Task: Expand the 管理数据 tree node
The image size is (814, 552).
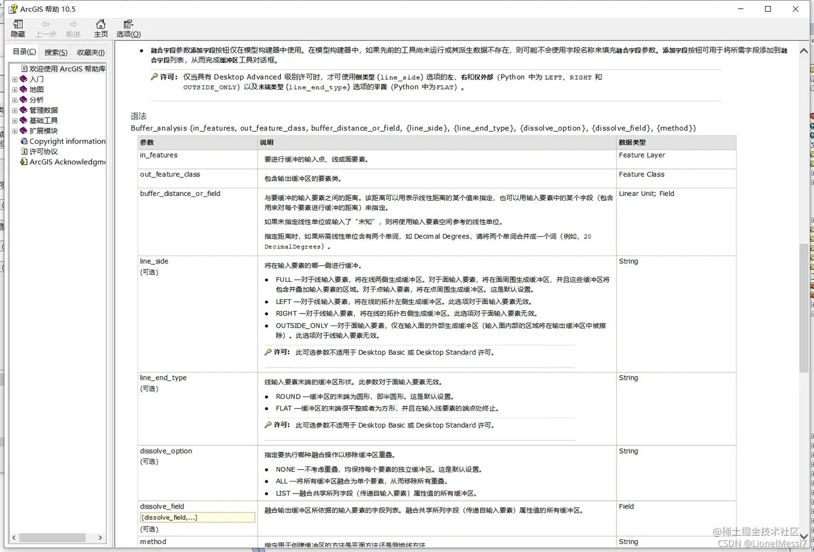Action: 15,110
